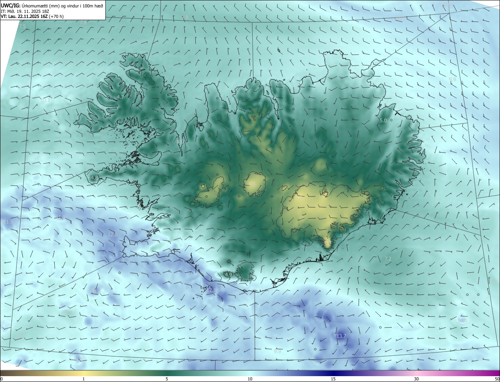Click the dark navy segment of the color scale
The width and height of the screenshot is (500, 382).
pyautogui.click(x=333, y=373)
